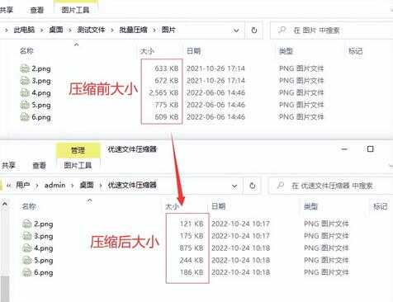Click the lower window's vertical scrollbar thumb
This screenshot has height=302, width=393.
tap(5, 289)
